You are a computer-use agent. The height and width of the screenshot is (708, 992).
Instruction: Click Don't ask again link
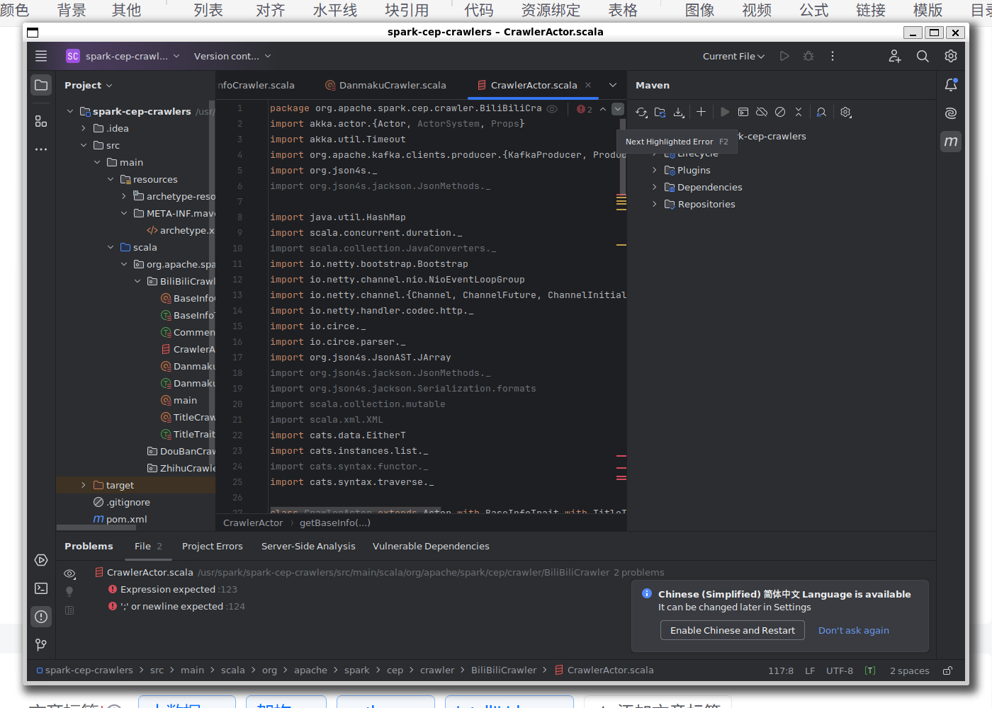[x=853, y=630]
